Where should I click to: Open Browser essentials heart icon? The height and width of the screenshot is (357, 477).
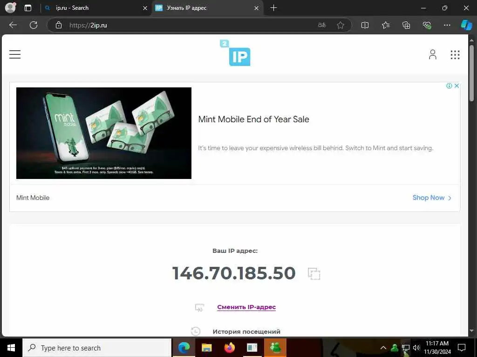(x=427, y=25)
